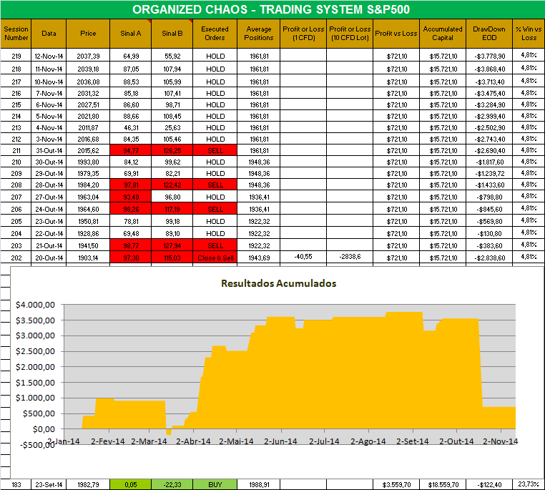The image size is (545, 490).
Task: Select Sinal B value 108,45
Action: pos(172,116)
